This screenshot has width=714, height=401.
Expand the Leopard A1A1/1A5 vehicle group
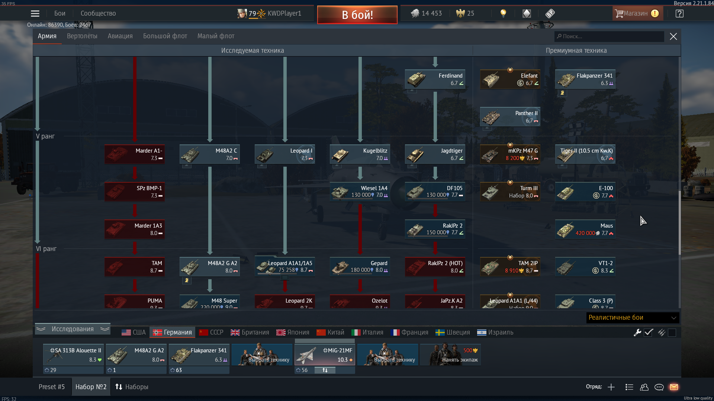(x=284, y=277)
